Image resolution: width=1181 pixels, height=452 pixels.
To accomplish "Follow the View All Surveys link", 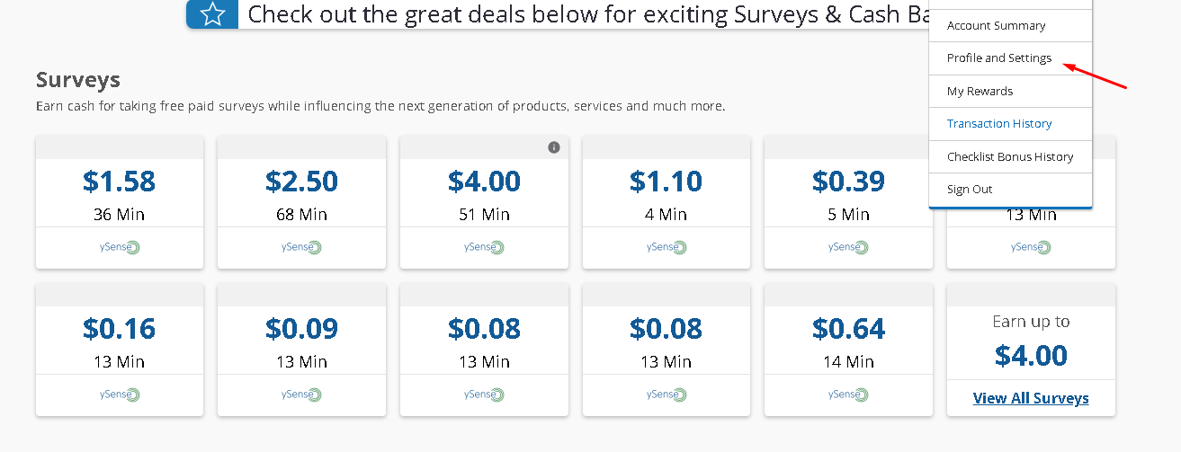I will click(1031, 398).
